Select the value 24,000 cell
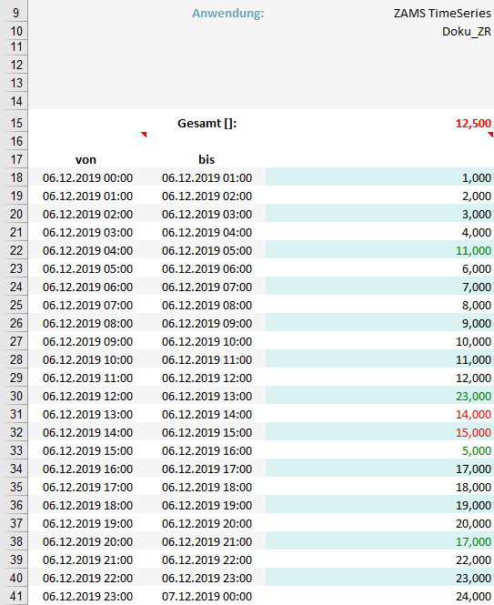The image size is (494, 605). pyautogui.click(x=379, y=596)
